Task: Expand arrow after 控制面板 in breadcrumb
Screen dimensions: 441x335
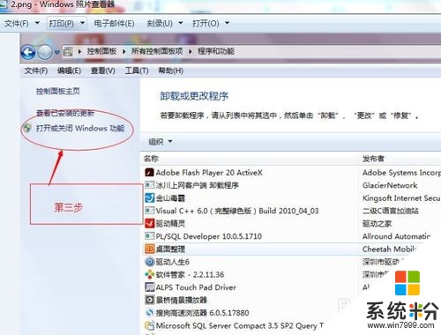Action: [123, 52]
